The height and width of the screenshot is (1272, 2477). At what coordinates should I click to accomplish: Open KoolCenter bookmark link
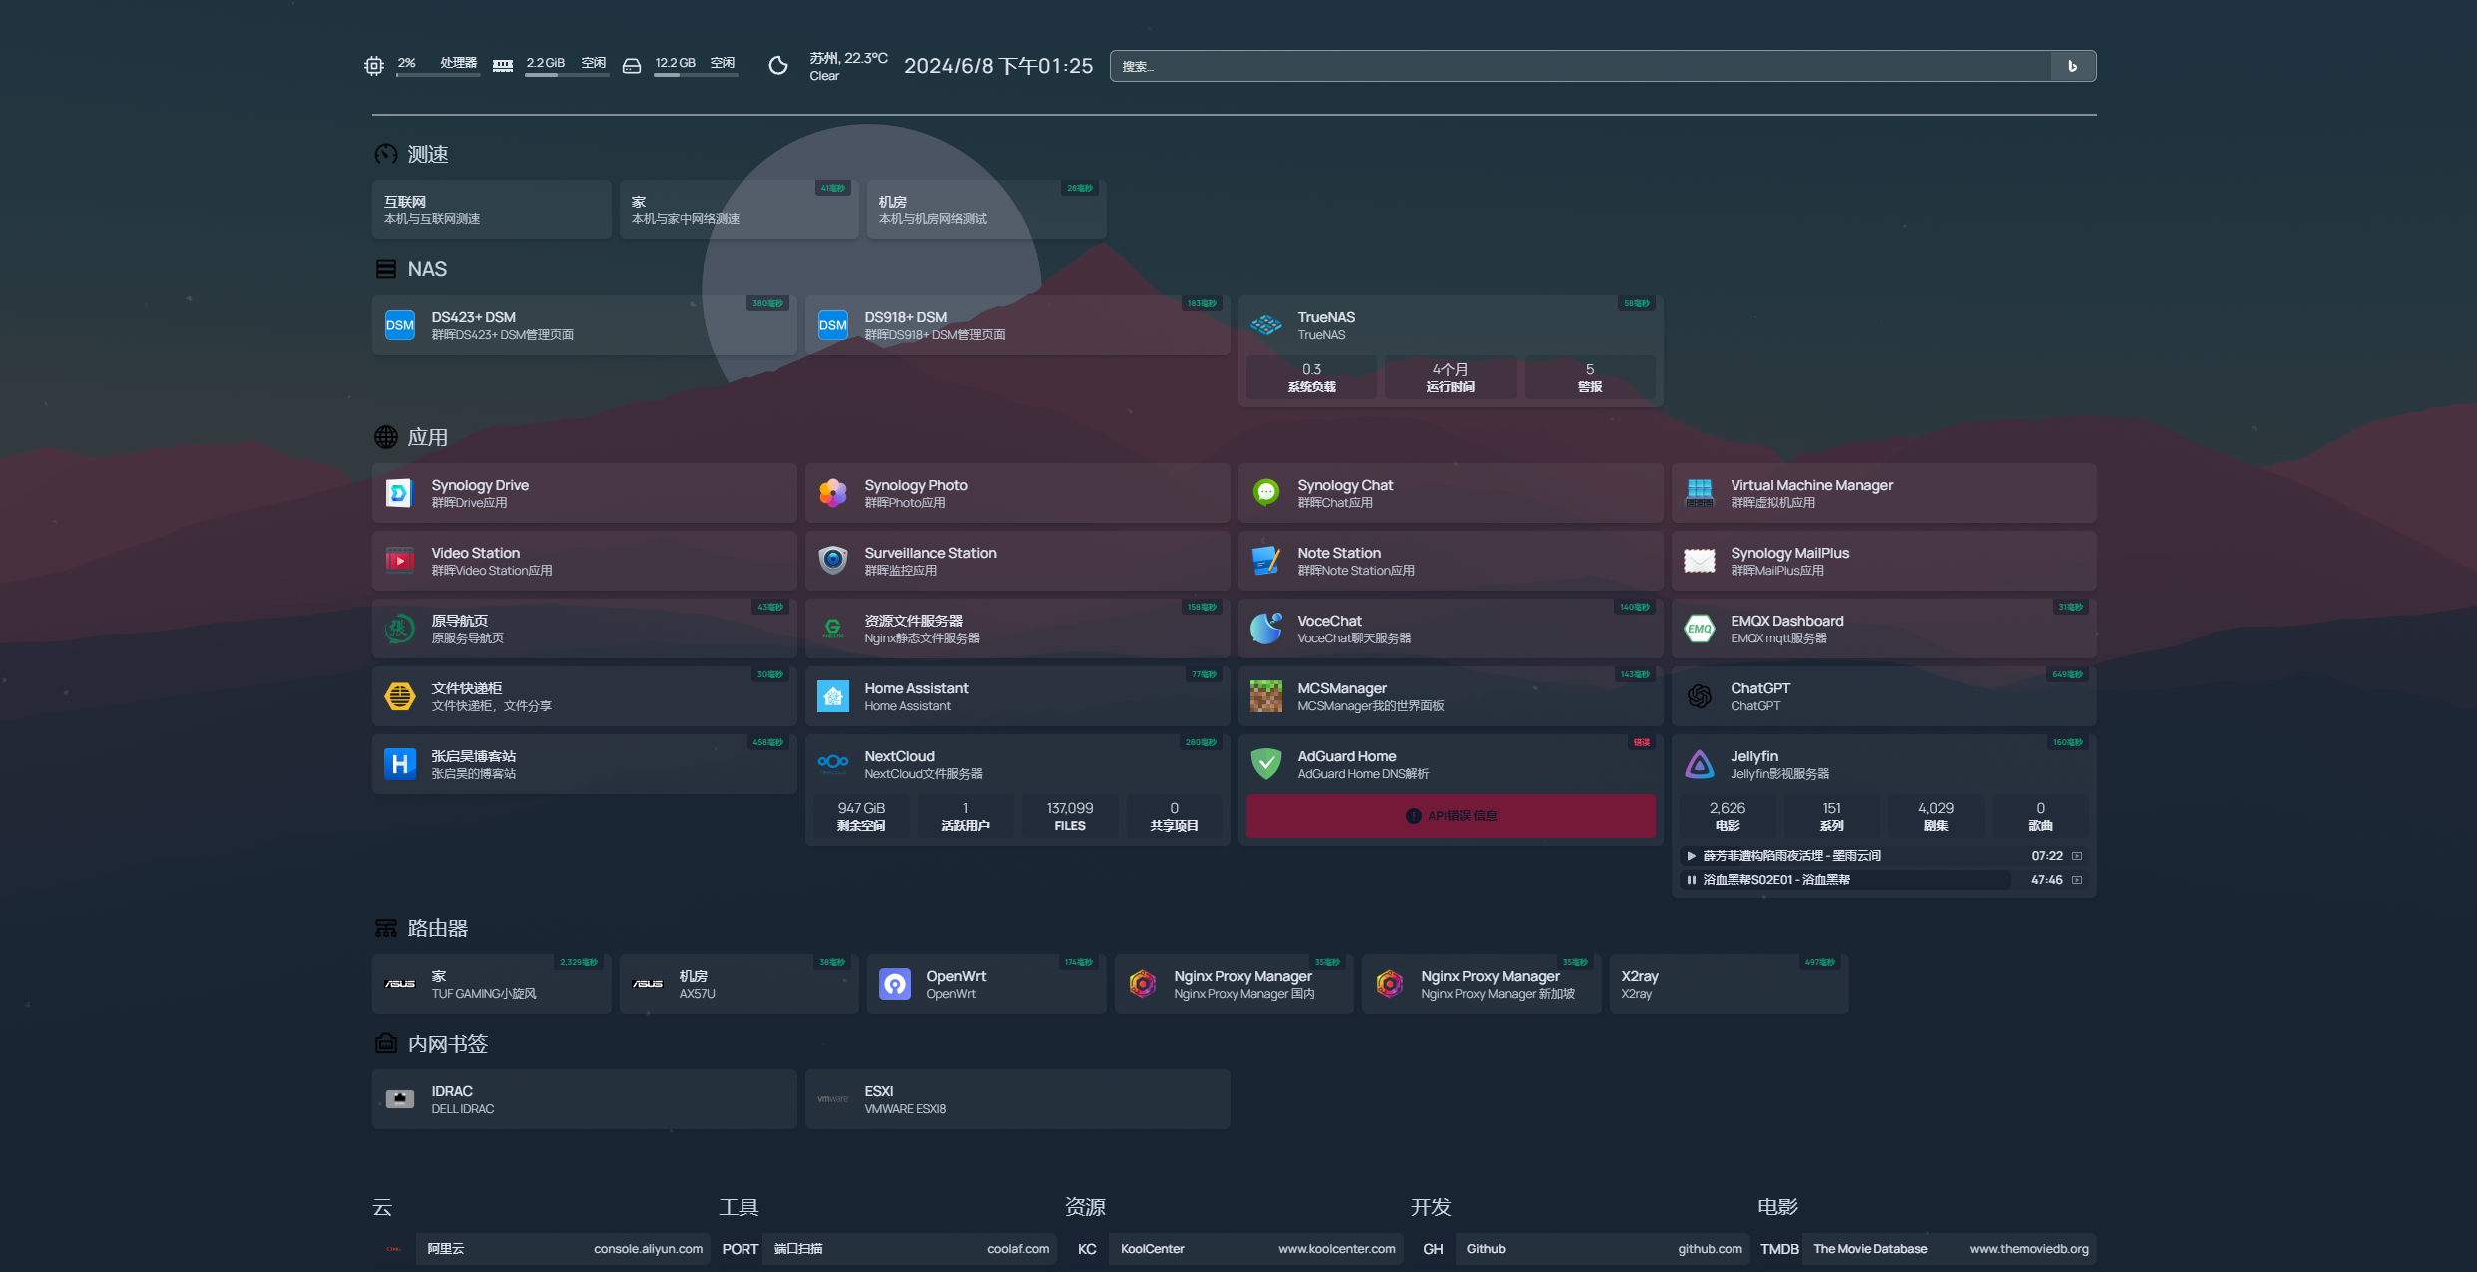pyautogui.click(x=1235, y=1249)
